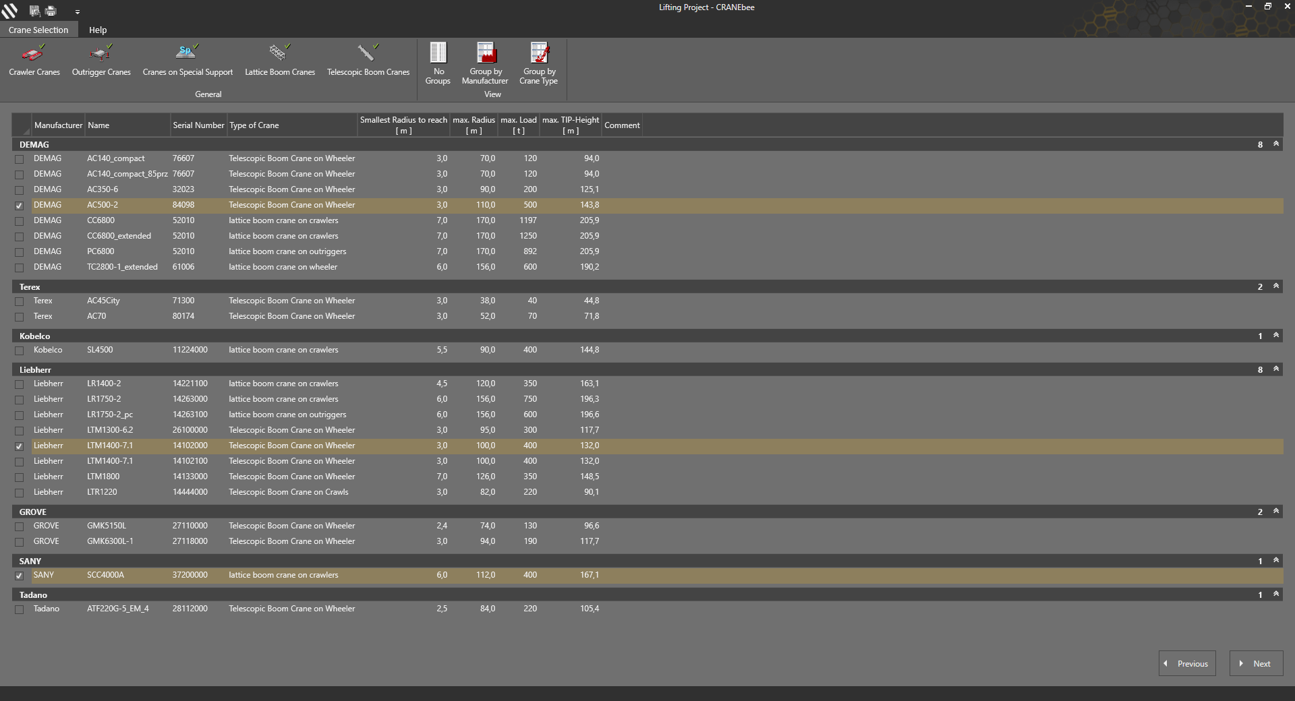Click the print icon in title bar

(x=51, y=11)
